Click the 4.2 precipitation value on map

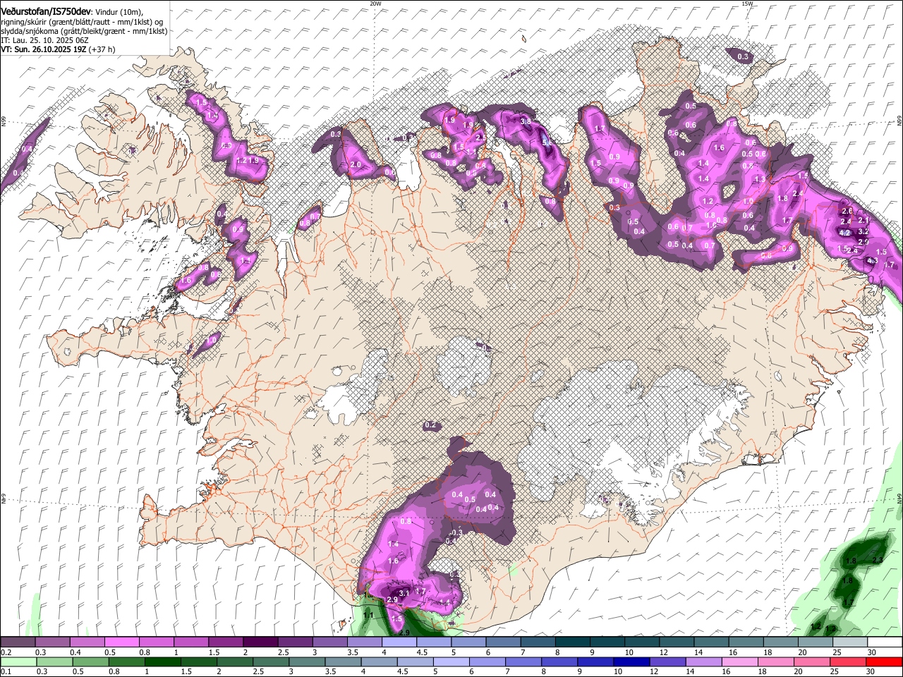[x=844, y=232]
